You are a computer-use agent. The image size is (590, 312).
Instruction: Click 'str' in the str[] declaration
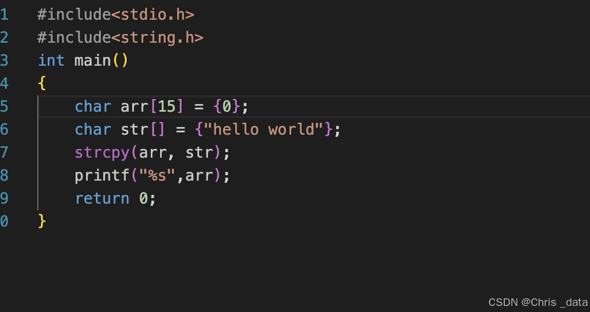click(x=134, y=130)
